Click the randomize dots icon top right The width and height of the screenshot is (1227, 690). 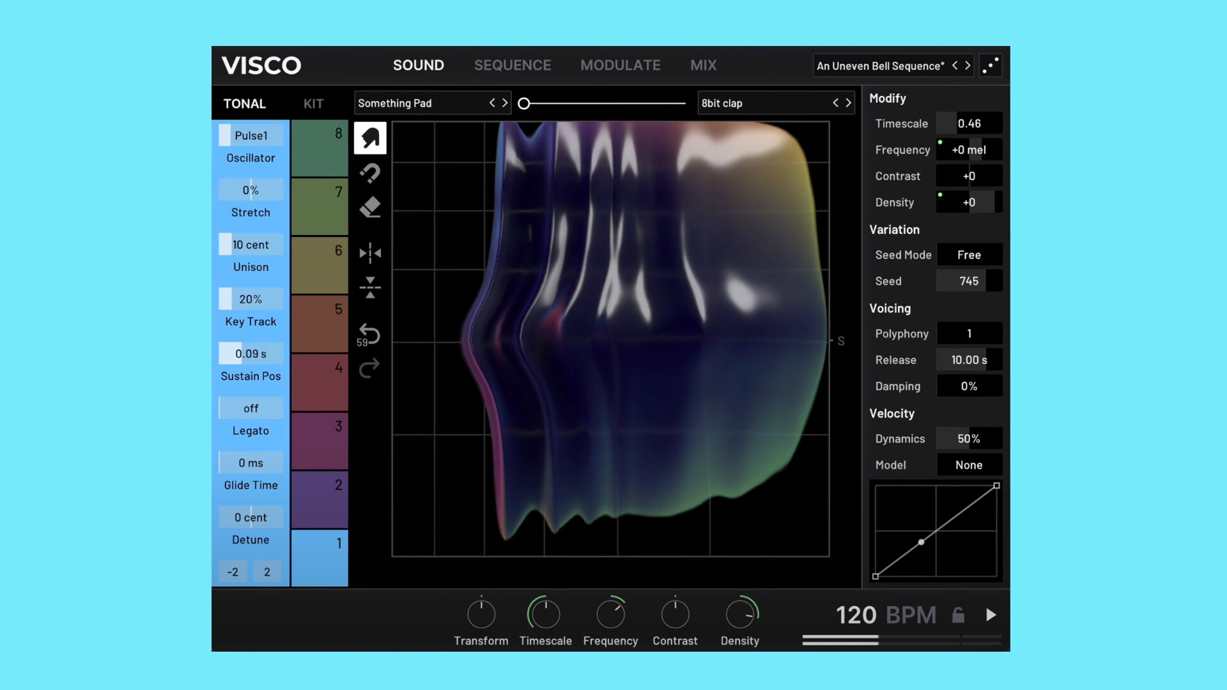click(x=990, y=66)
